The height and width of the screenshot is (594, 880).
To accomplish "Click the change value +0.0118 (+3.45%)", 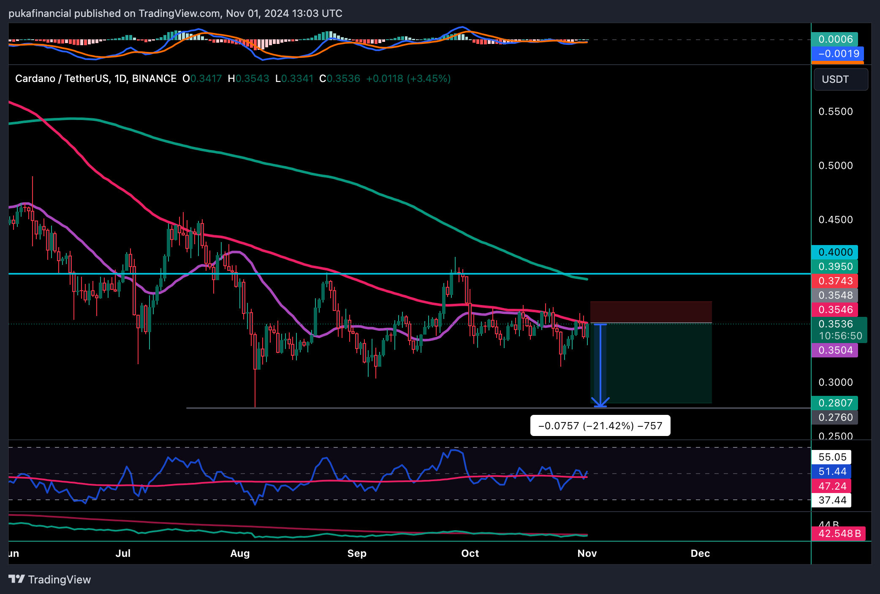I will click(x=408, y=79).
